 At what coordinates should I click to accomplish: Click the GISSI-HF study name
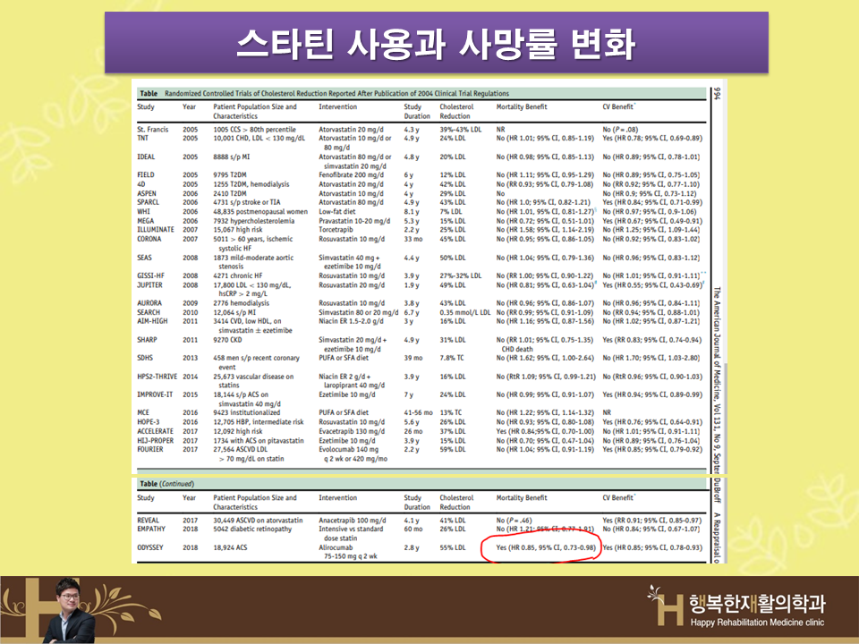(150, 276)
